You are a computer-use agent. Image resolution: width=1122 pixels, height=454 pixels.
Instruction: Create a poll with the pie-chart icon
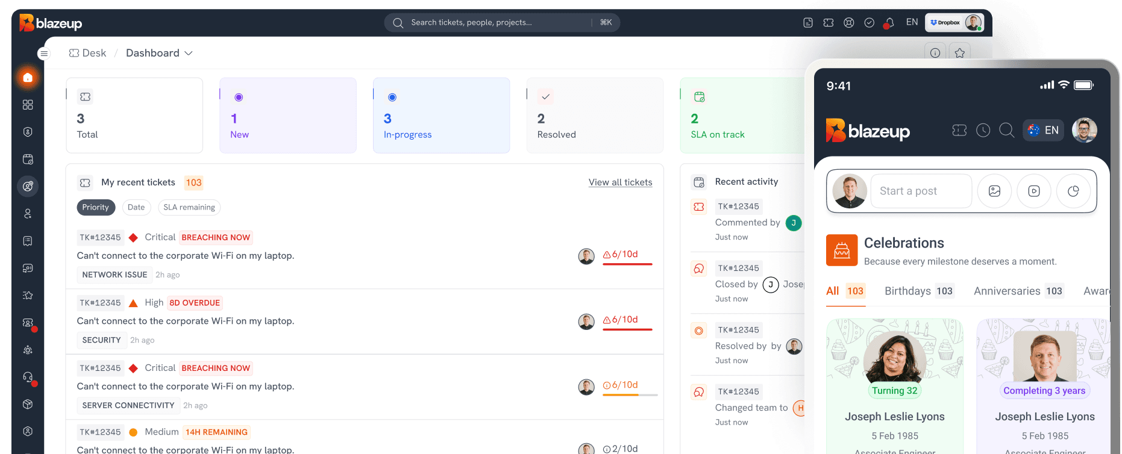coord(1073,191)
